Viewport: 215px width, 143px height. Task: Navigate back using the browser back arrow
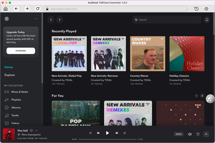pos(16,9)
